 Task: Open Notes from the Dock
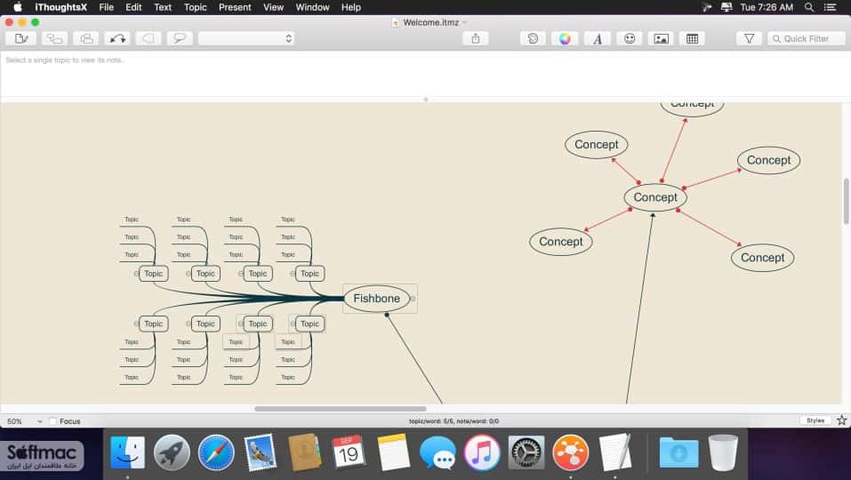[x=393, y=452]
